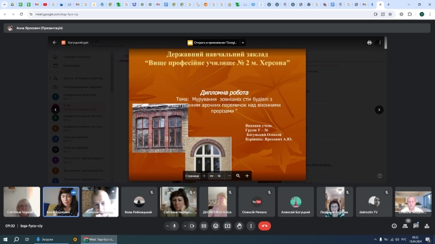Send a reaction with emoji button

click(216, 226)
